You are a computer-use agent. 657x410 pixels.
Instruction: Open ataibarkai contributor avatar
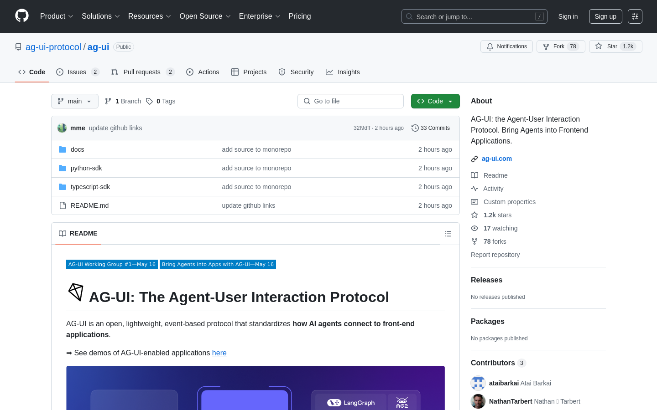tap(478, 383)
